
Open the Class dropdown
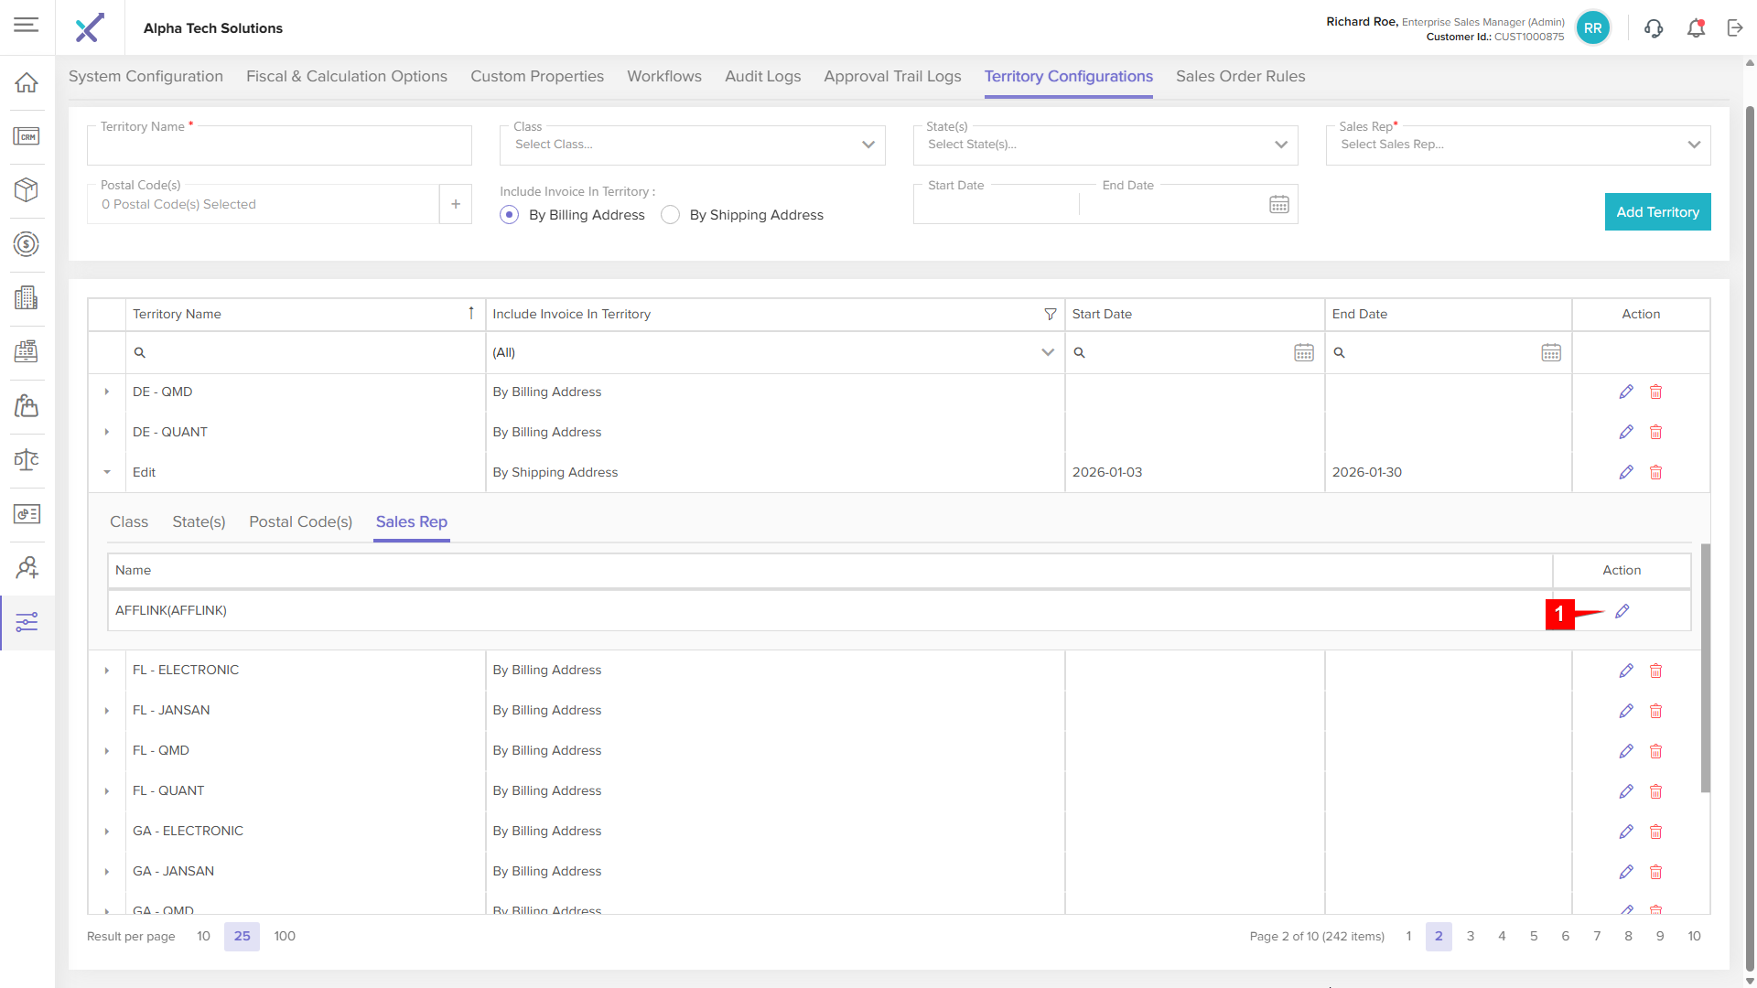[x=692, y=145]
